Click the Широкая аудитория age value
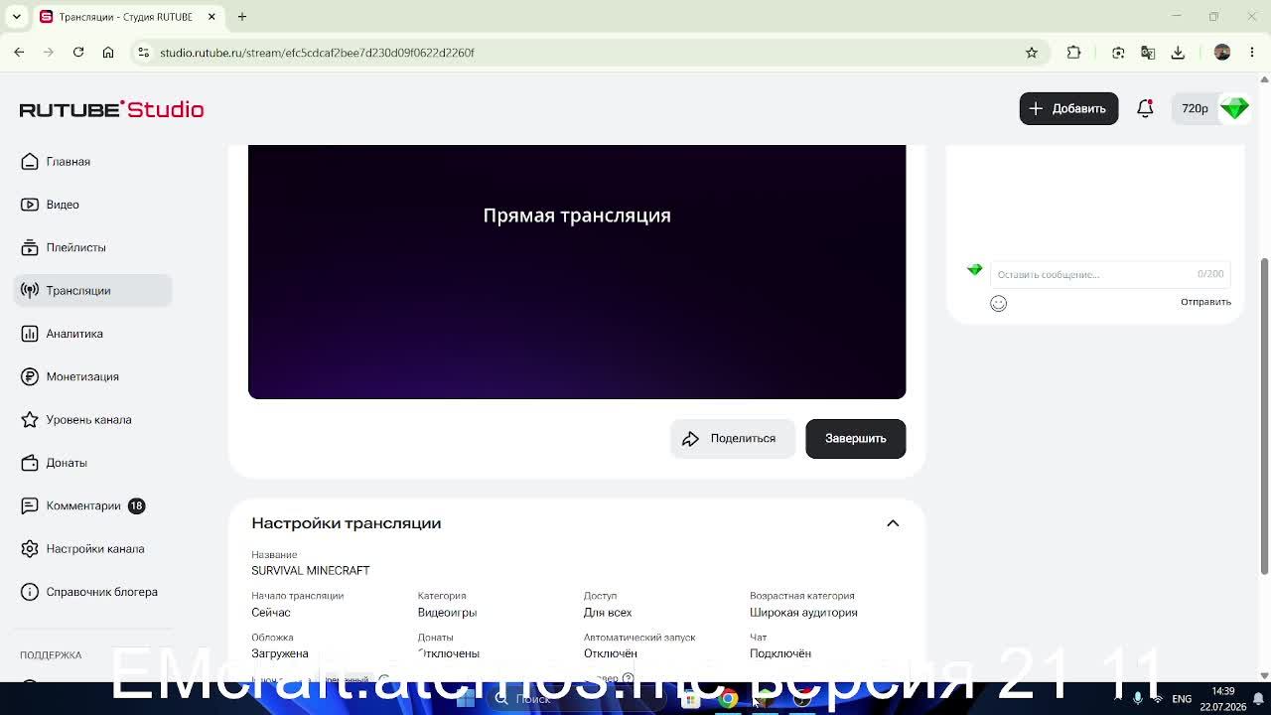 [x=803, y=613]
